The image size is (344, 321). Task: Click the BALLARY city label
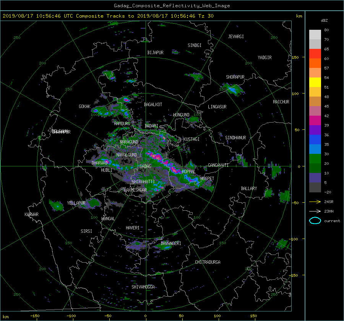[x=249, y=189]
